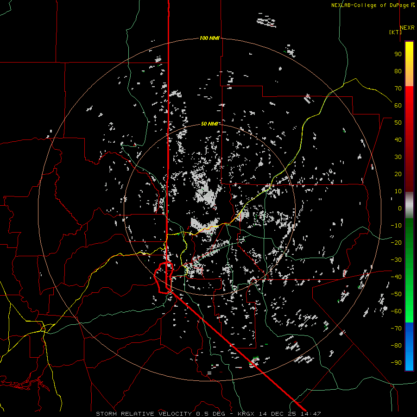Click the -30 value on velocity scale
Viewport: 417px width, 417px height.
396,260
